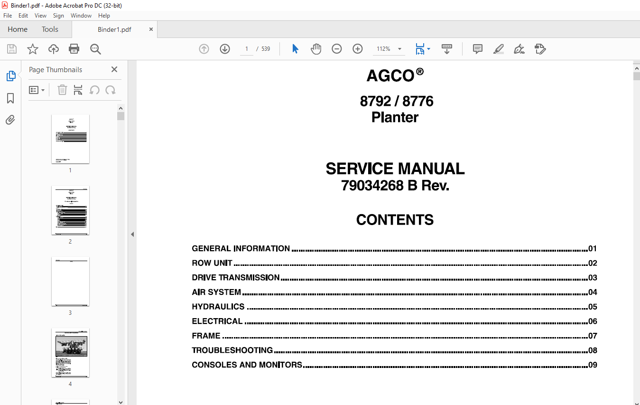Rotate page clockwise

111,90
